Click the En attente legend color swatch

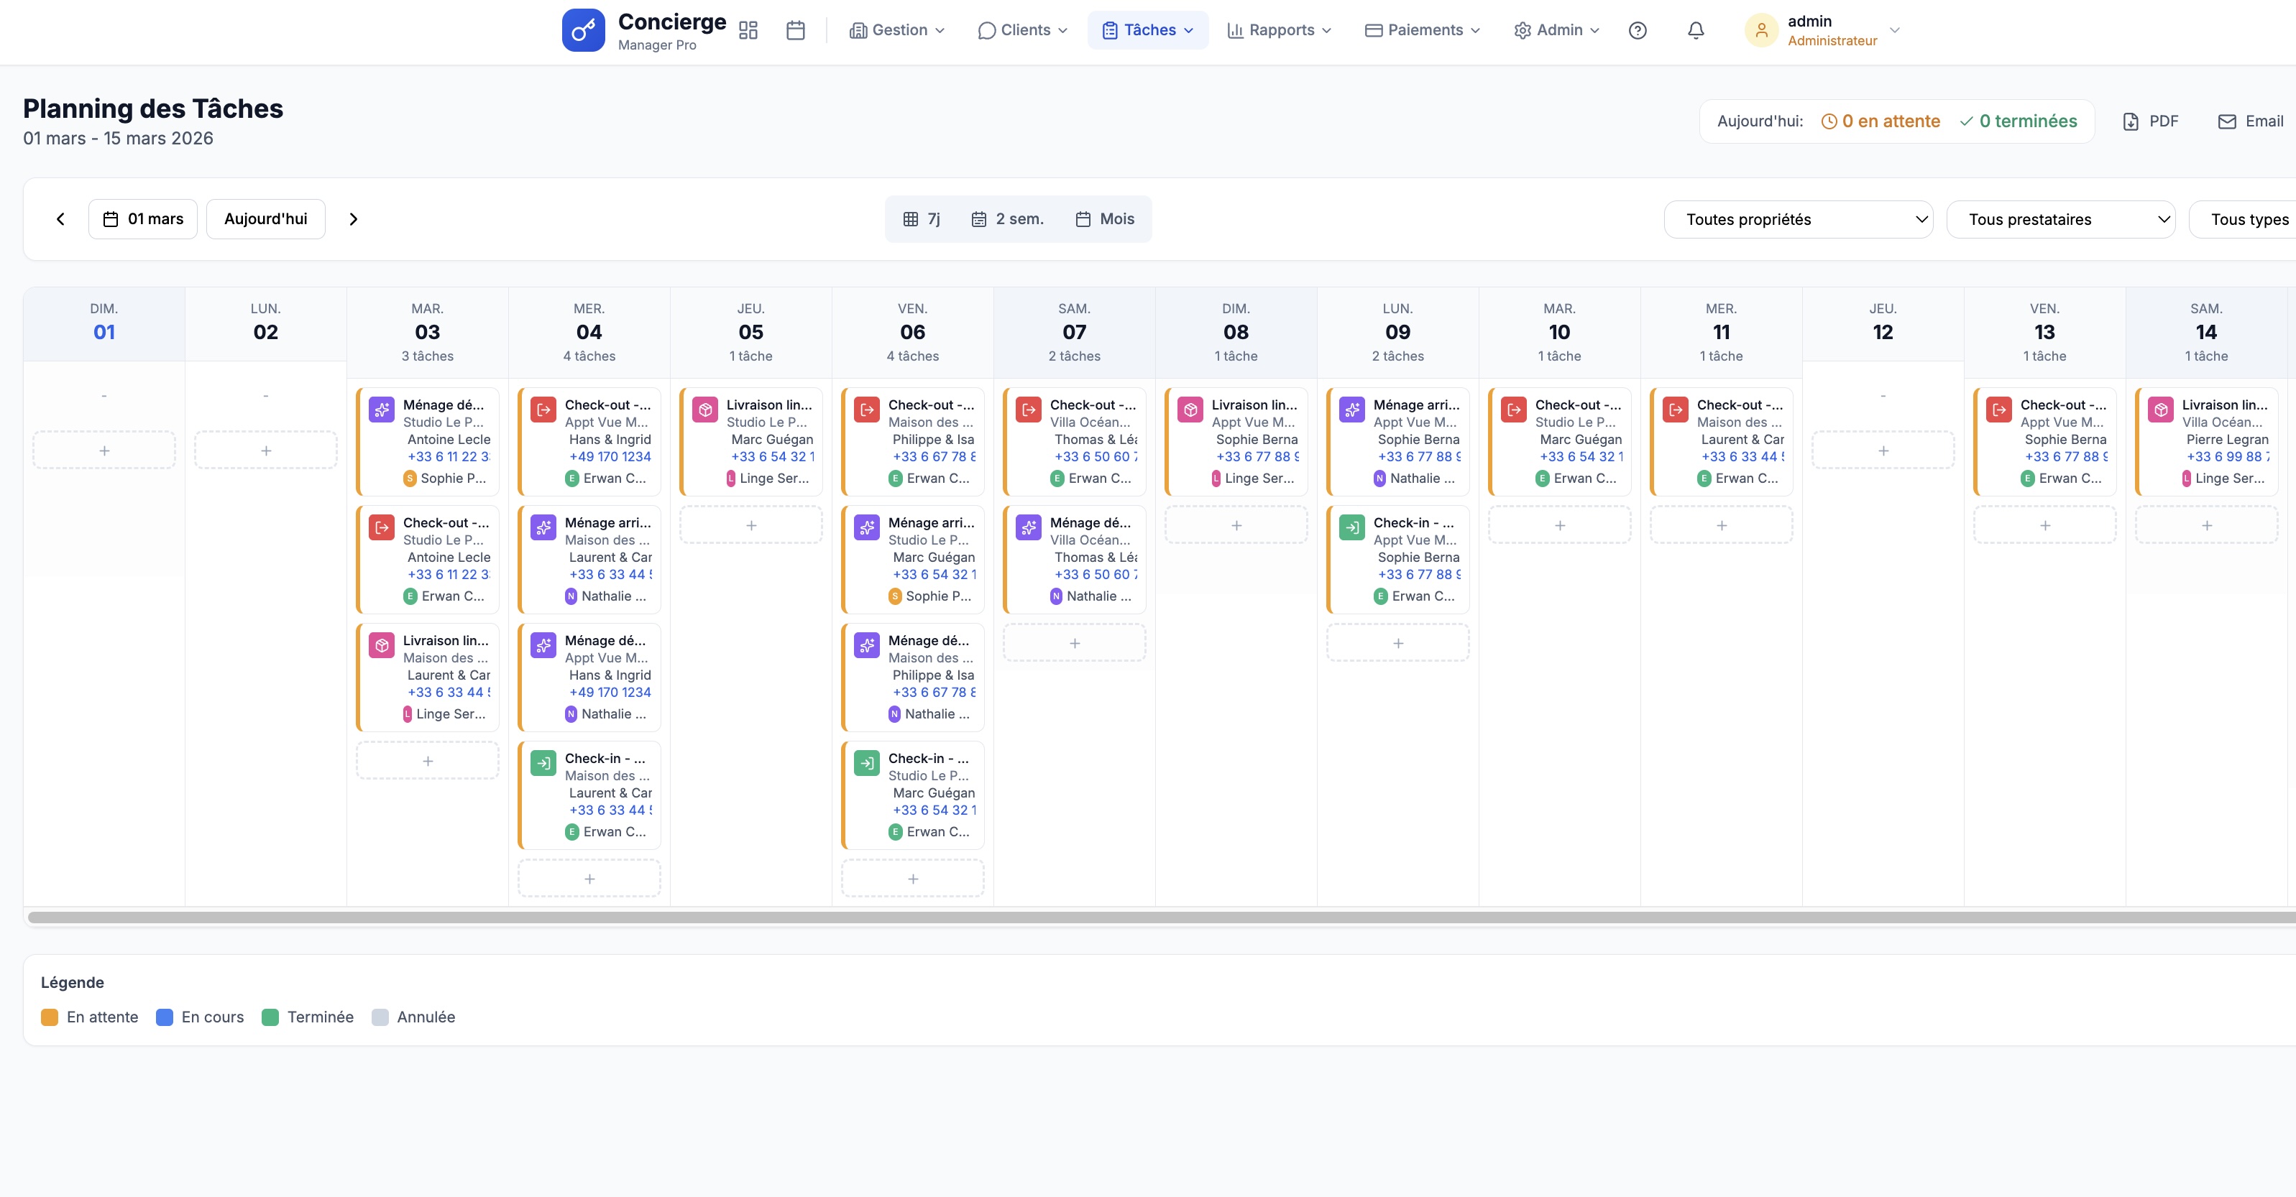(x=50, y=1016)
